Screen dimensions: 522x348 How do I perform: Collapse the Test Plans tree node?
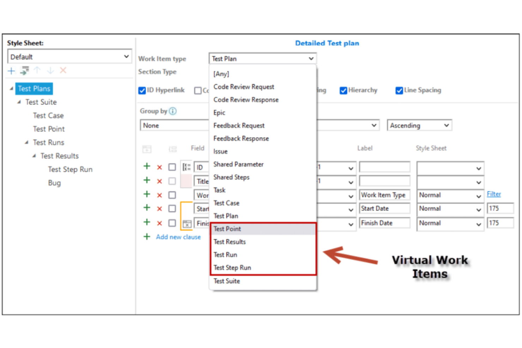point(11,88)
